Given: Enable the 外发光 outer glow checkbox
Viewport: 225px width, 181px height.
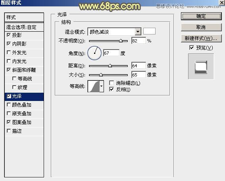Looking at the screenshot, I should pos(9,52).
